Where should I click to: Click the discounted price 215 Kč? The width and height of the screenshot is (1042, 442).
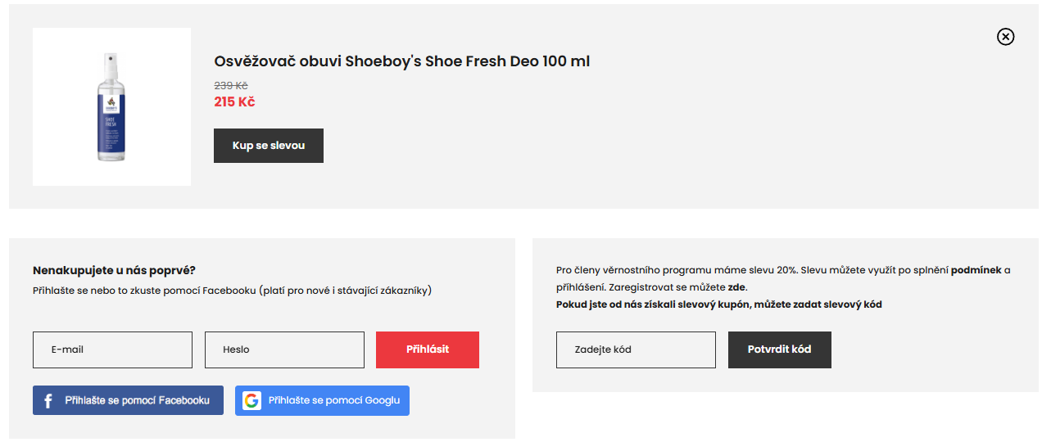234,102
